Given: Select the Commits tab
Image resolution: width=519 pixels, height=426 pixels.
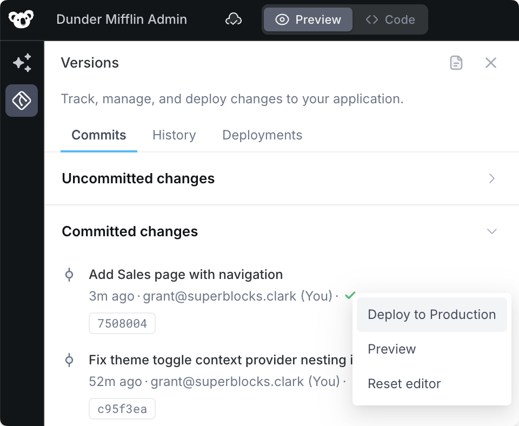Looking at the screenshot, I should click(99, 135).
